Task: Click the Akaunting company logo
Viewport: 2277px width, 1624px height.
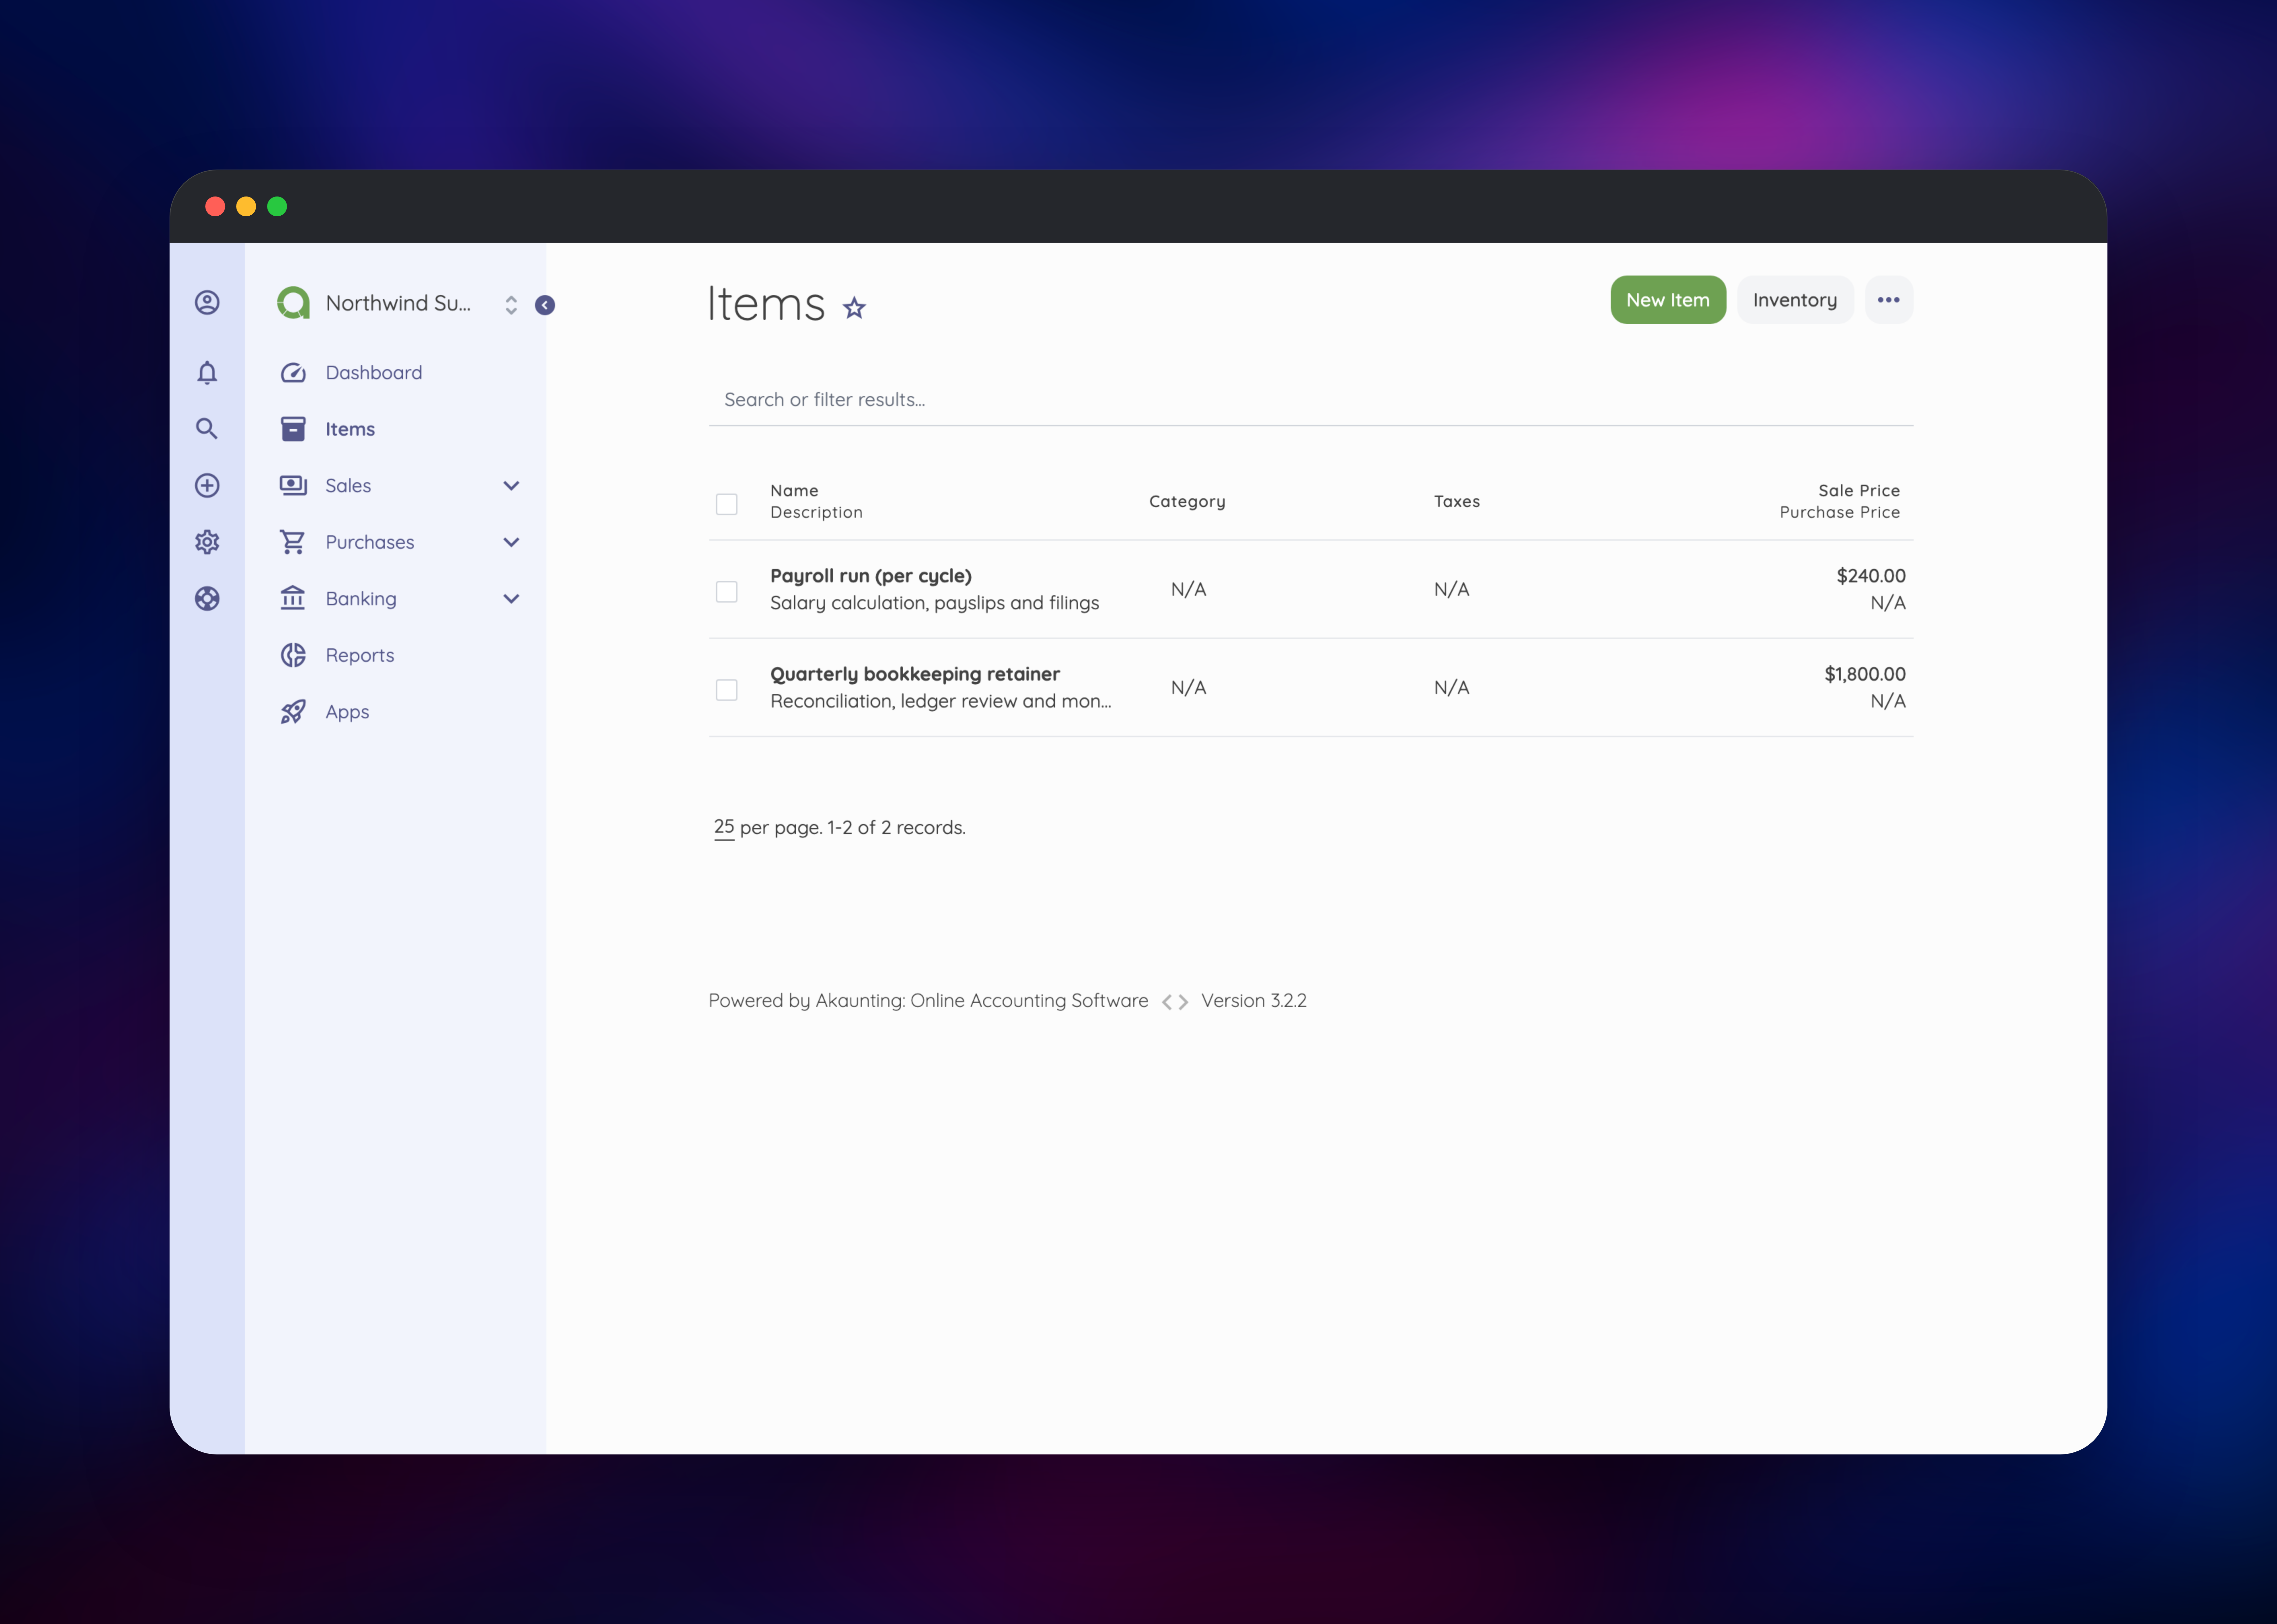Action: [x=293, y=303]
